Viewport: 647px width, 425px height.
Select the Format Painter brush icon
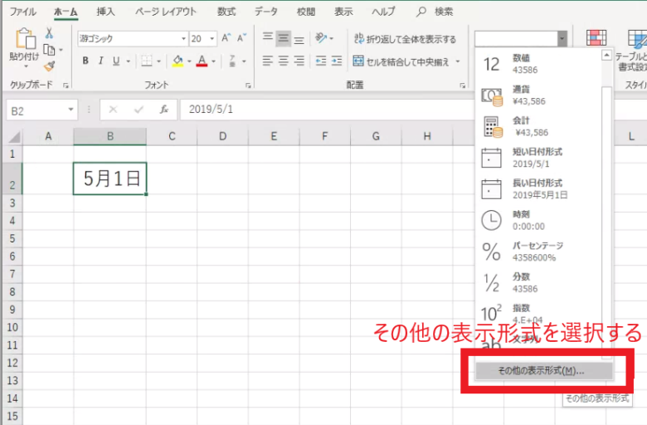tap(50, 66)
